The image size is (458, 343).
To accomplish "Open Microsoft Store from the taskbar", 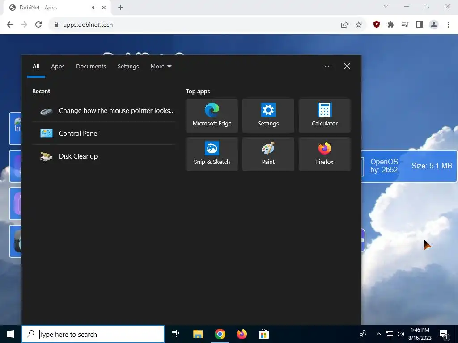I will tap(263, 334).
